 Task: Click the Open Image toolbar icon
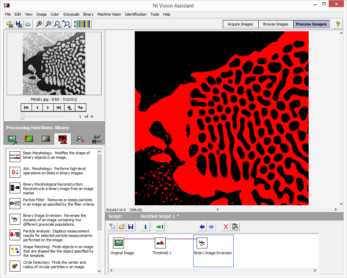[10, 24]
